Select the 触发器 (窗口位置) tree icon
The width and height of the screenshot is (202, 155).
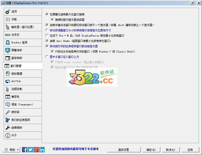click(x=7, y=27)
